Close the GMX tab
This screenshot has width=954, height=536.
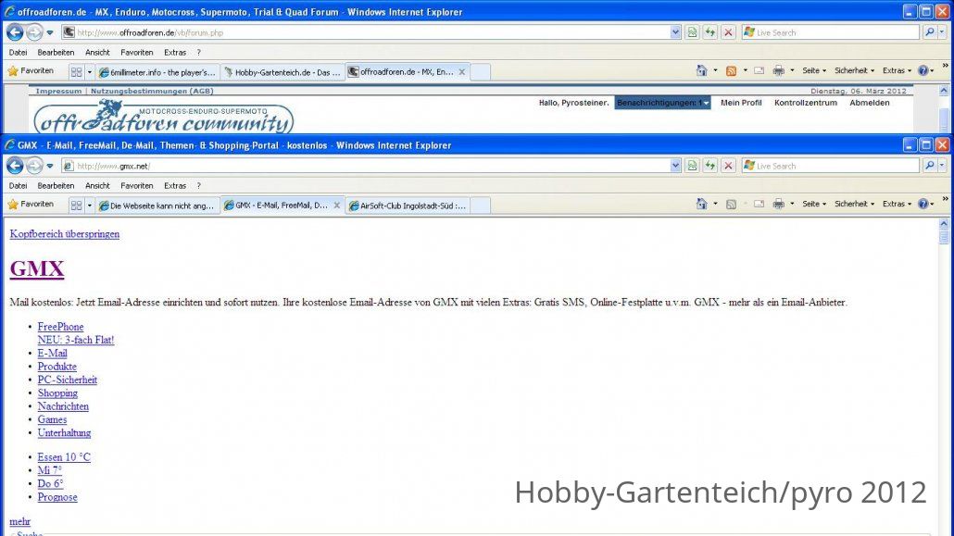coord(336,205)
